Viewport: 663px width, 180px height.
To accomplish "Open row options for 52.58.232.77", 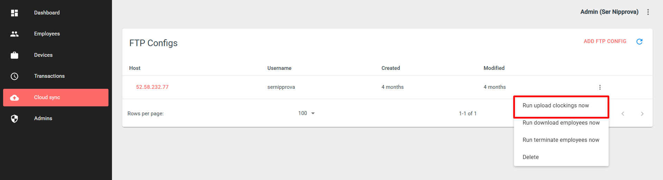I will 600,87.
